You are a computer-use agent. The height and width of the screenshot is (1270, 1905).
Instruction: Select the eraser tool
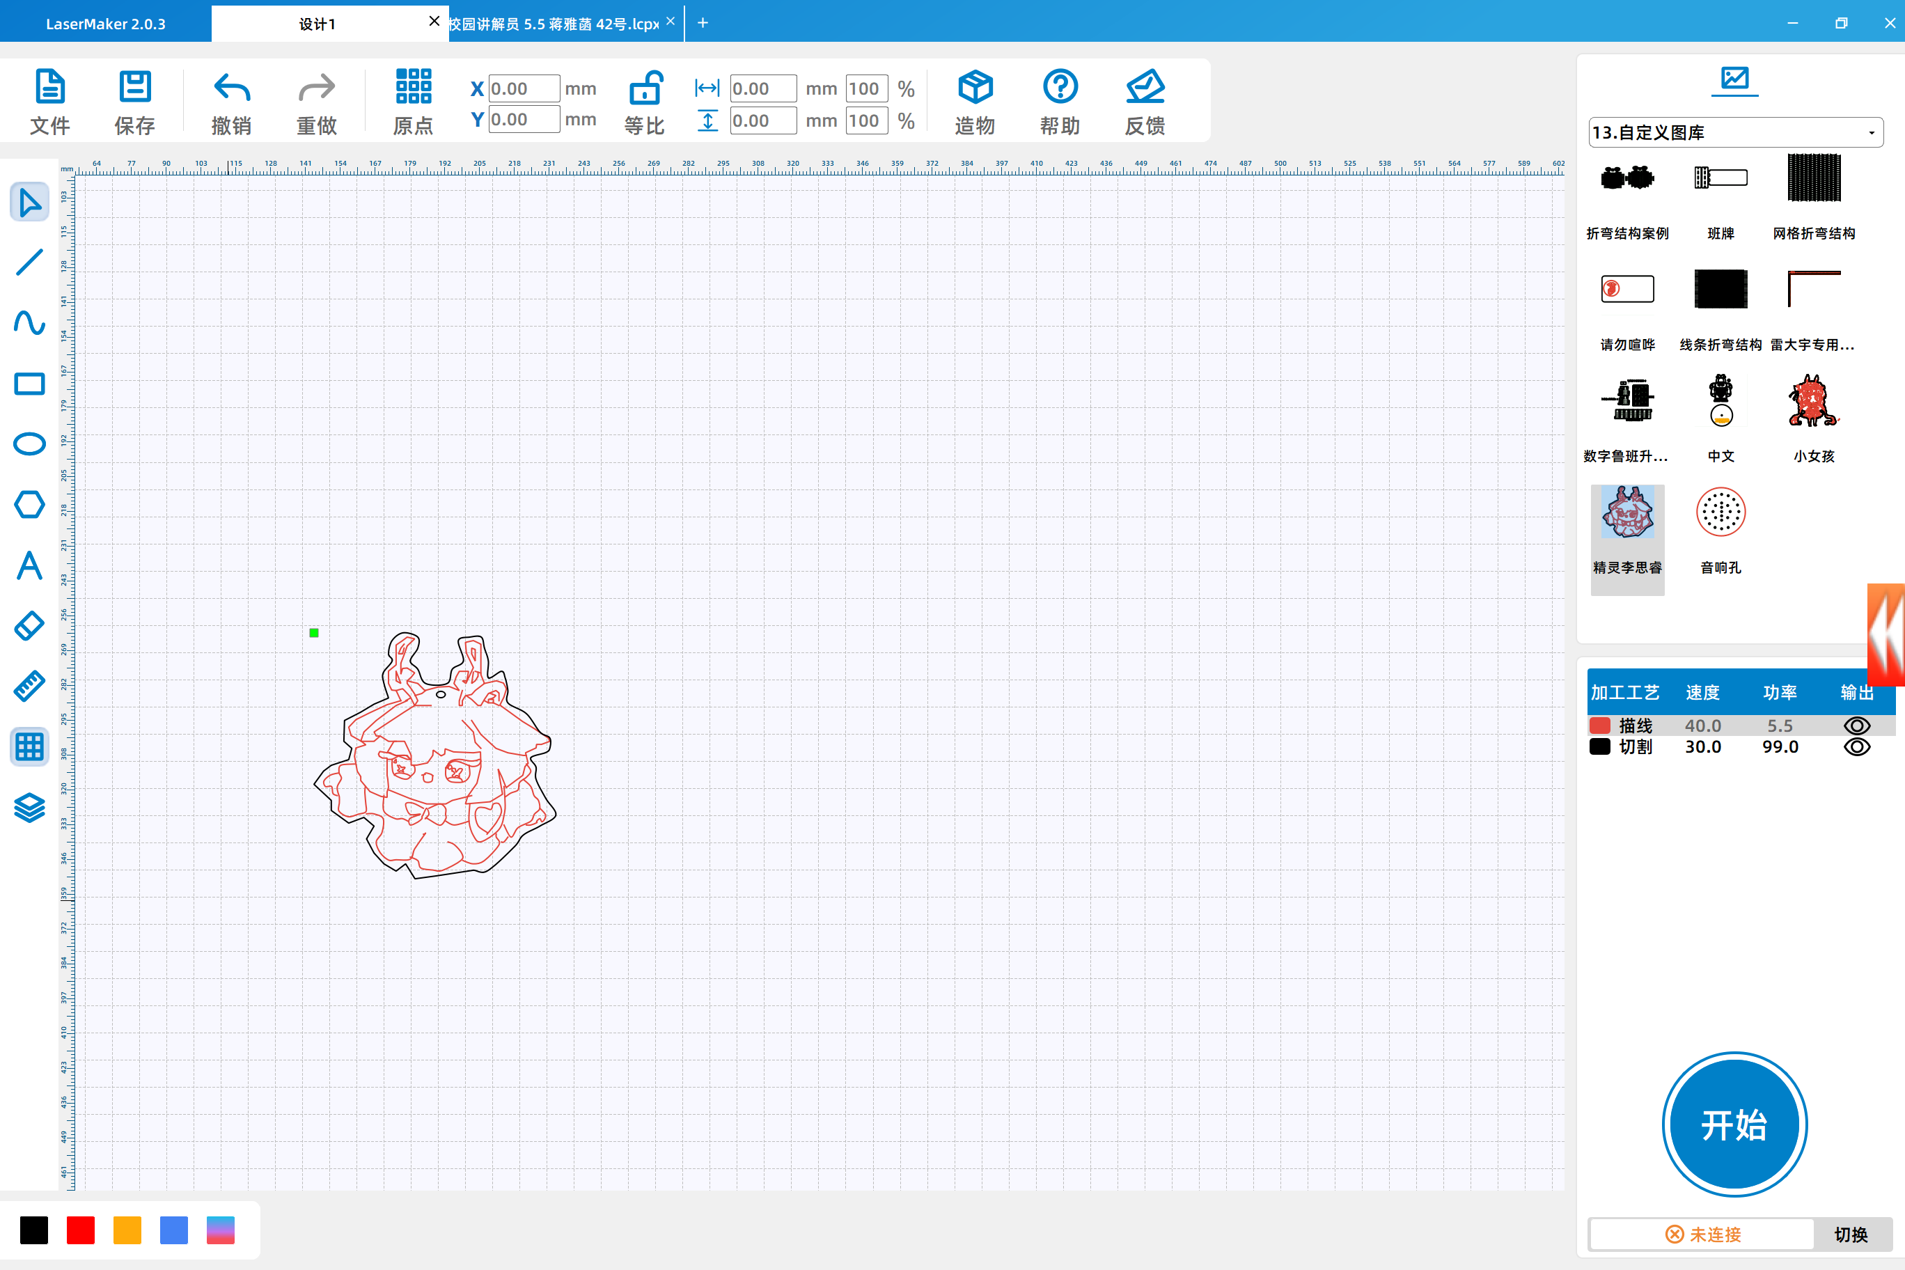point(30,626)
